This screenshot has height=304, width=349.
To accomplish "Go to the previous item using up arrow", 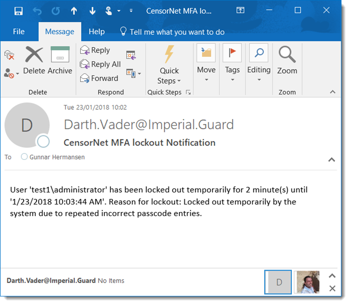I will pos(74,11).
